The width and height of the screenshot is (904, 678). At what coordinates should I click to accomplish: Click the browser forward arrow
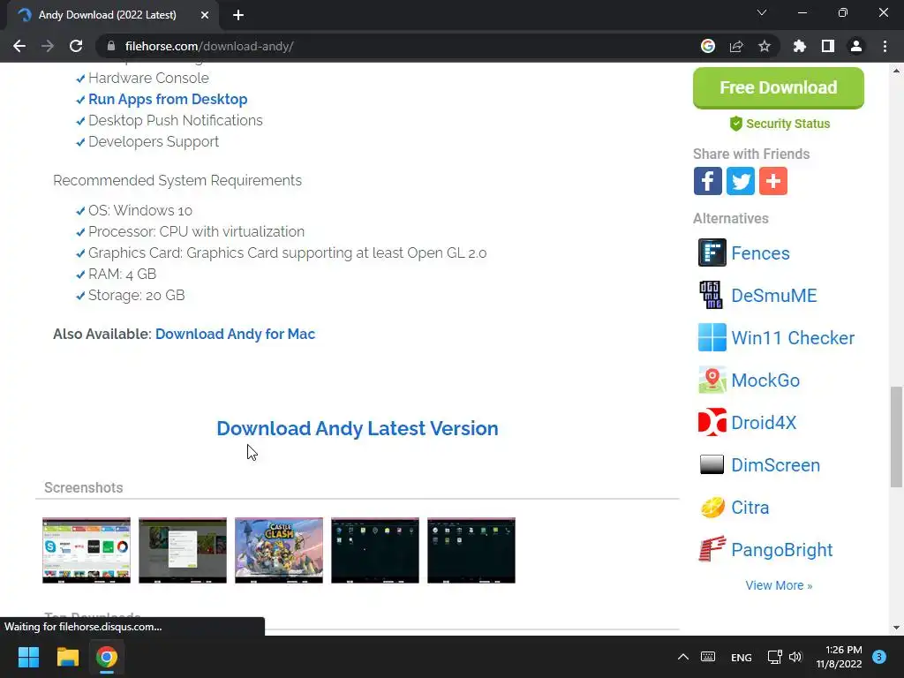[x=48, y=46]
